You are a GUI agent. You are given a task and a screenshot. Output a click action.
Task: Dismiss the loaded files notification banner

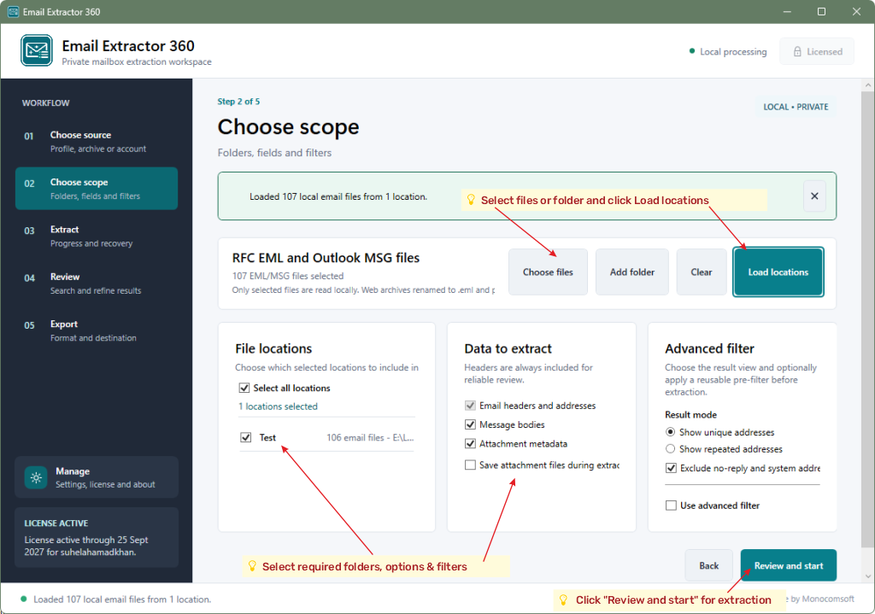[x=814, y=196]
